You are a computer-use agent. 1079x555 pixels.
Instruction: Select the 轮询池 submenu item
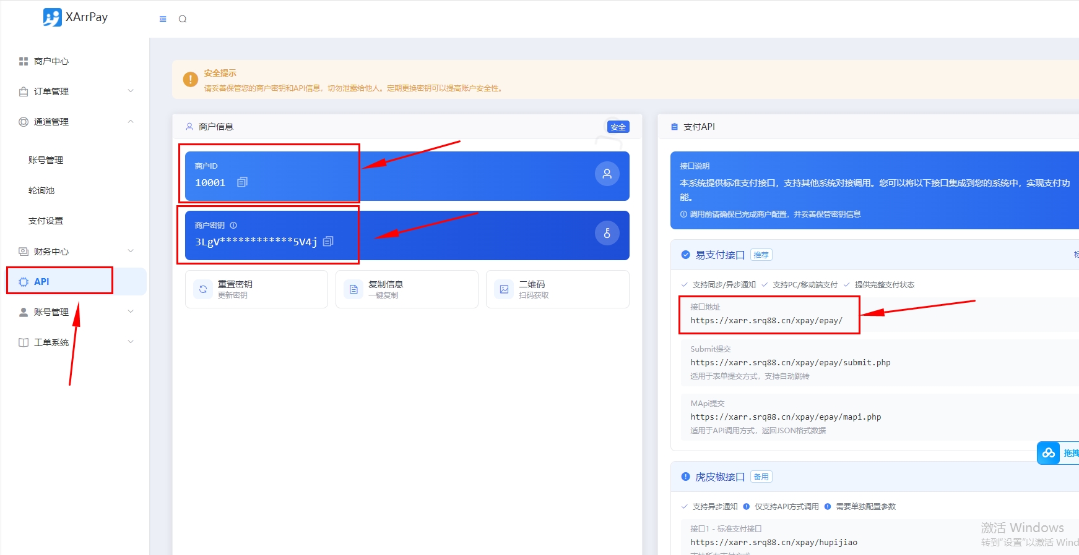tap(41, 190)
